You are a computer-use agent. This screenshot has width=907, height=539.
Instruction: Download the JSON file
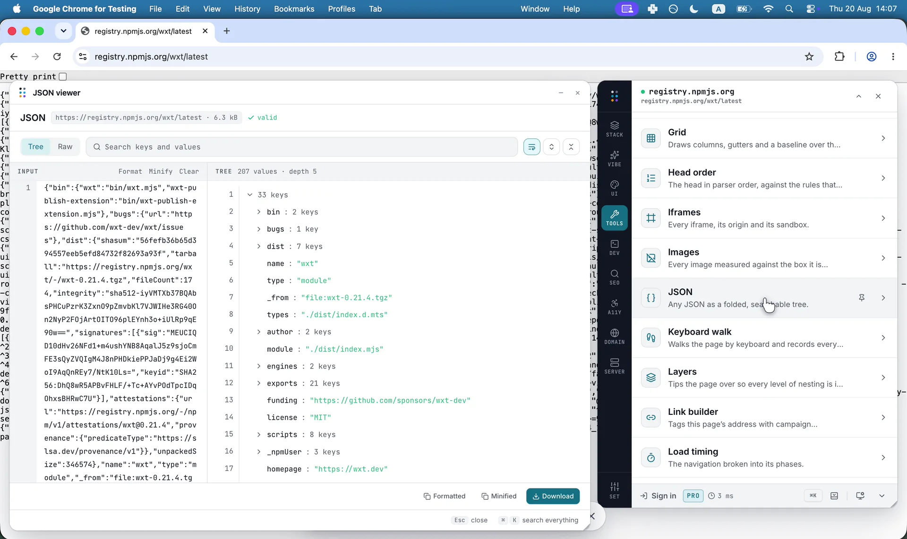(553, 496)
